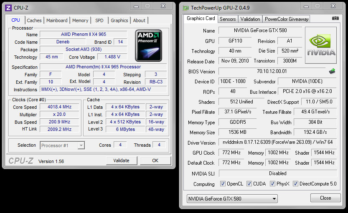Image resolution: width=348 pixels, height=213 pixels.
Task: Click the HT Link value 2009.2 MHz
Action: (x=59, y=129)
